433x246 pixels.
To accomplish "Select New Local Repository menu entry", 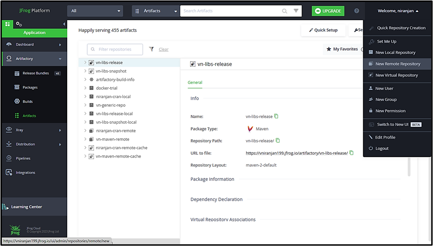I will (x=397, y=52).
